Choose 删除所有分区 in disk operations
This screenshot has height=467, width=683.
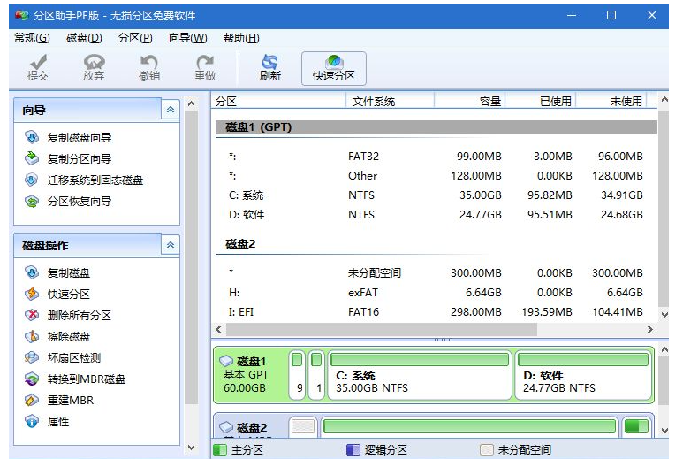79,316
